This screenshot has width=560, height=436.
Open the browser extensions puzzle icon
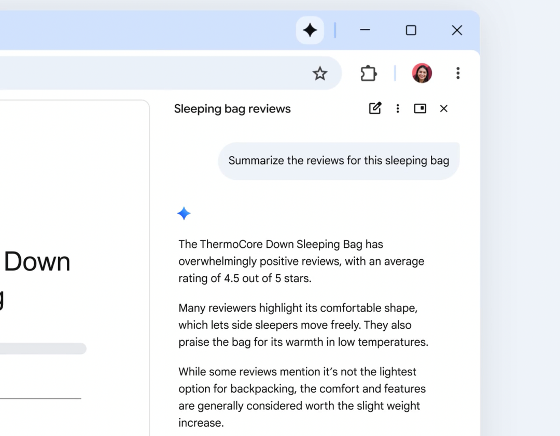(368, 73)
